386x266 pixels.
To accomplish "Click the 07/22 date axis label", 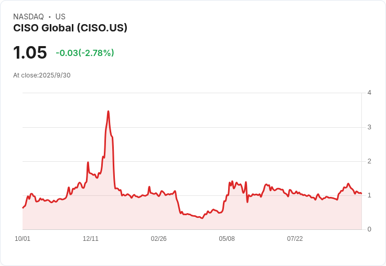I will 295,239.
